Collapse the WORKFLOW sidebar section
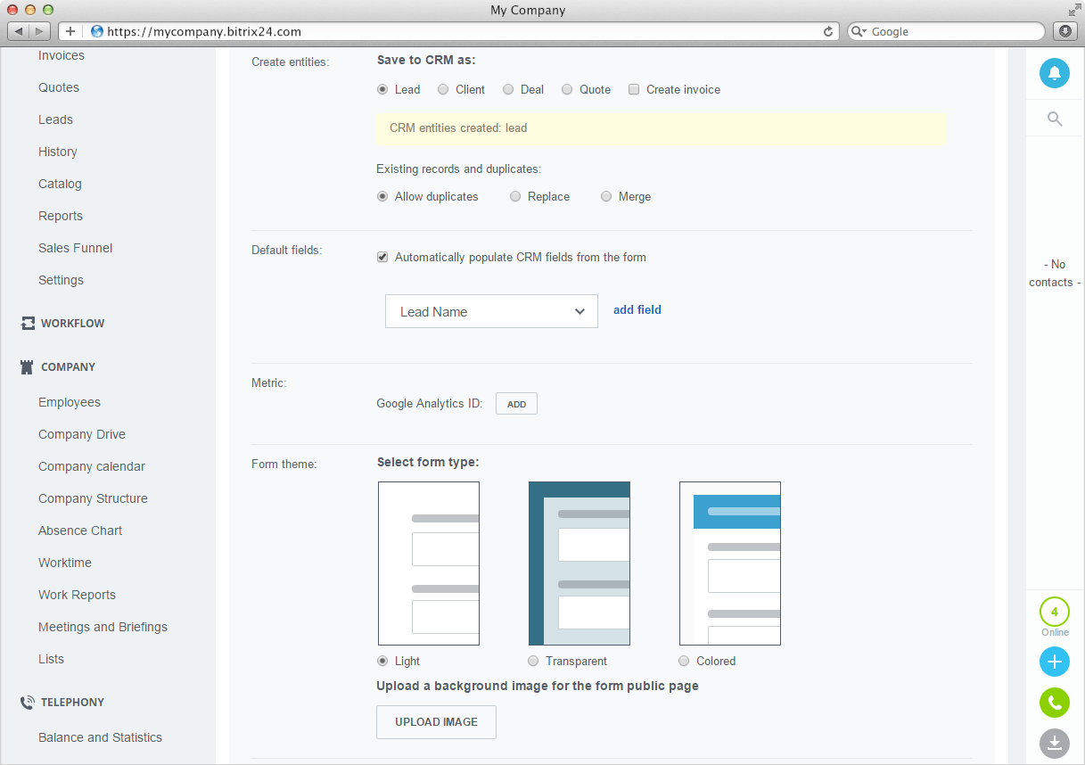1085x765 pixels. click(72, 324)
